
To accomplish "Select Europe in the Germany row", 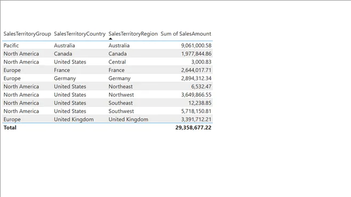I will pyautogui.click(x=12, y=79).
